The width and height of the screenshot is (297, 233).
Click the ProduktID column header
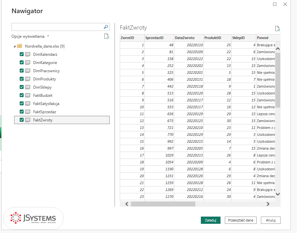click(x=218, y=38)
